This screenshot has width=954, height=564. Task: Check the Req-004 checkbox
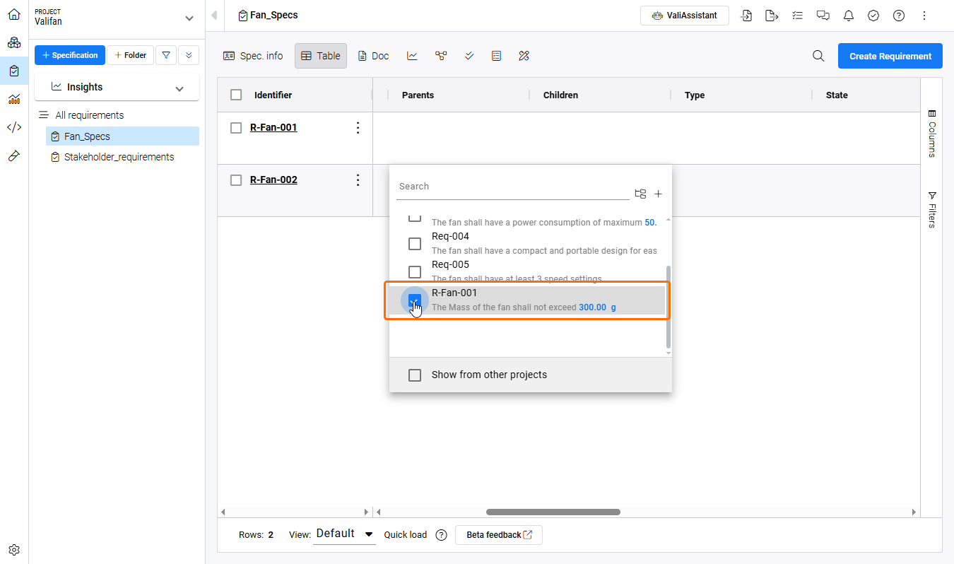415,244
